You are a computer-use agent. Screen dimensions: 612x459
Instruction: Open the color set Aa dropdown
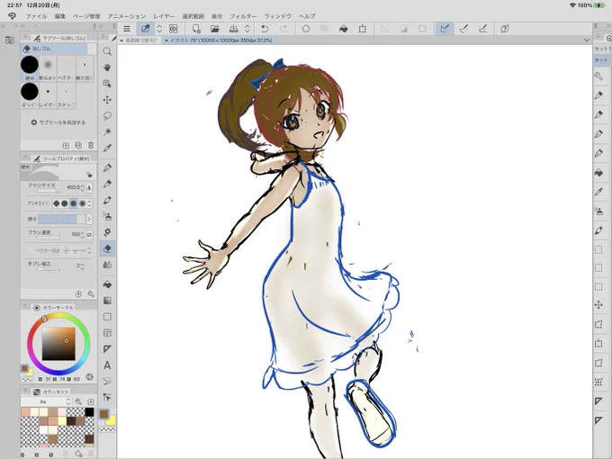46,401
